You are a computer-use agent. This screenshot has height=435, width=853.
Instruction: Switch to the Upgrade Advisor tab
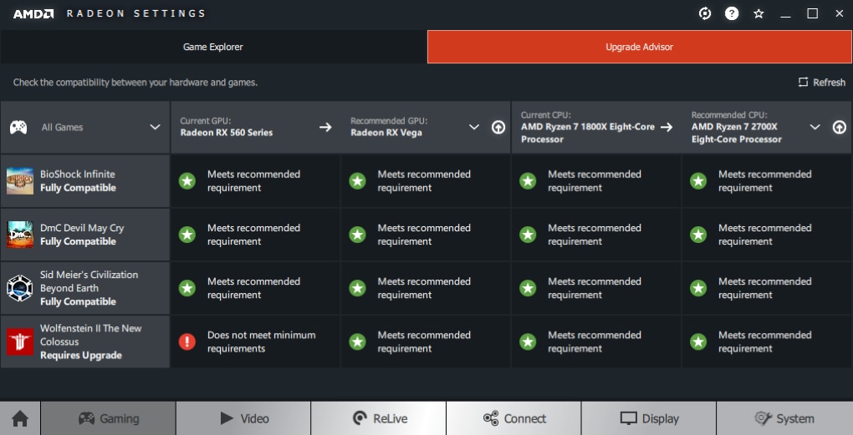(639, 47)
